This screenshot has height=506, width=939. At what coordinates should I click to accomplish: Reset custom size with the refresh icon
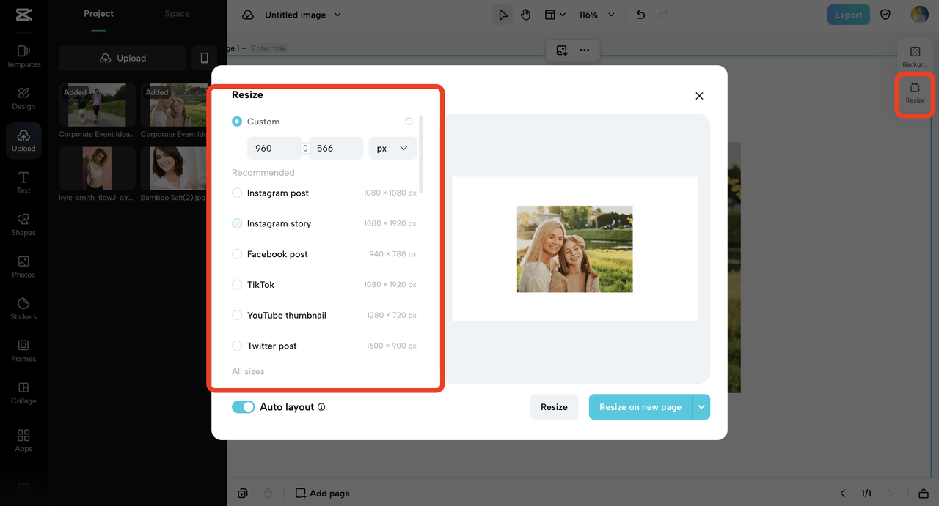pyautogui.click(x=409, y=122)
